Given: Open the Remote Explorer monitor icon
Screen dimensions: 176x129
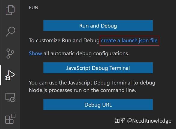Looking at the screenshot, I should click(10, 97).
